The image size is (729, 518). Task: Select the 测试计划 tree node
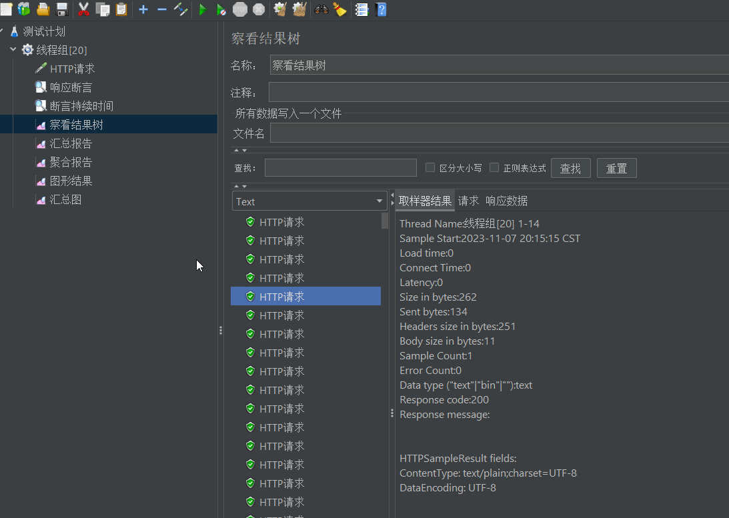coord(44,31)
